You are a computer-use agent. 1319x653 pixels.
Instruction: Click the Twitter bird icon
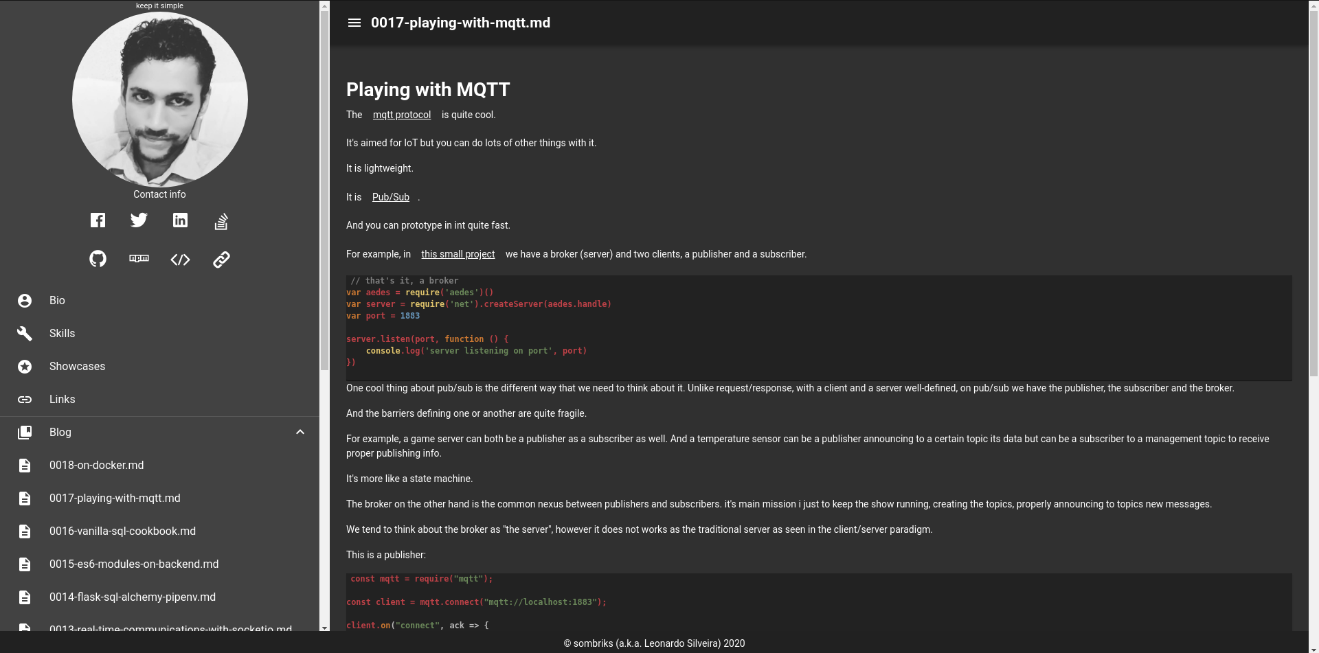tap(139, 220)
